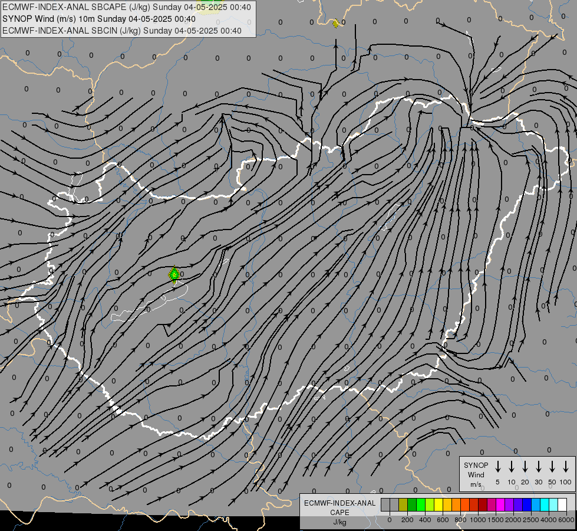This screenshot has height=531, width=577.
Task: Click the small olive CAPE marker near top border
Action: 335,24
